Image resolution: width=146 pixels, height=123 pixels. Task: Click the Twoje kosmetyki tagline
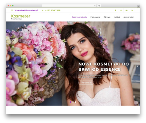[17, 19]
